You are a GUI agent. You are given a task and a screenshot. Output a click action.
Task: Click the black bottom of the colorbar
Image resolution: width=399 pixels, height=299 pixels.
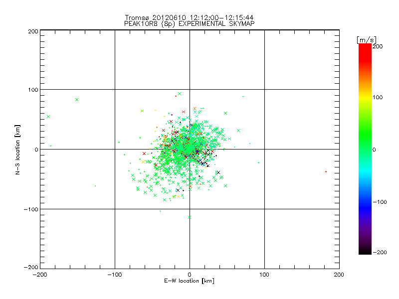tap(365, 251)
